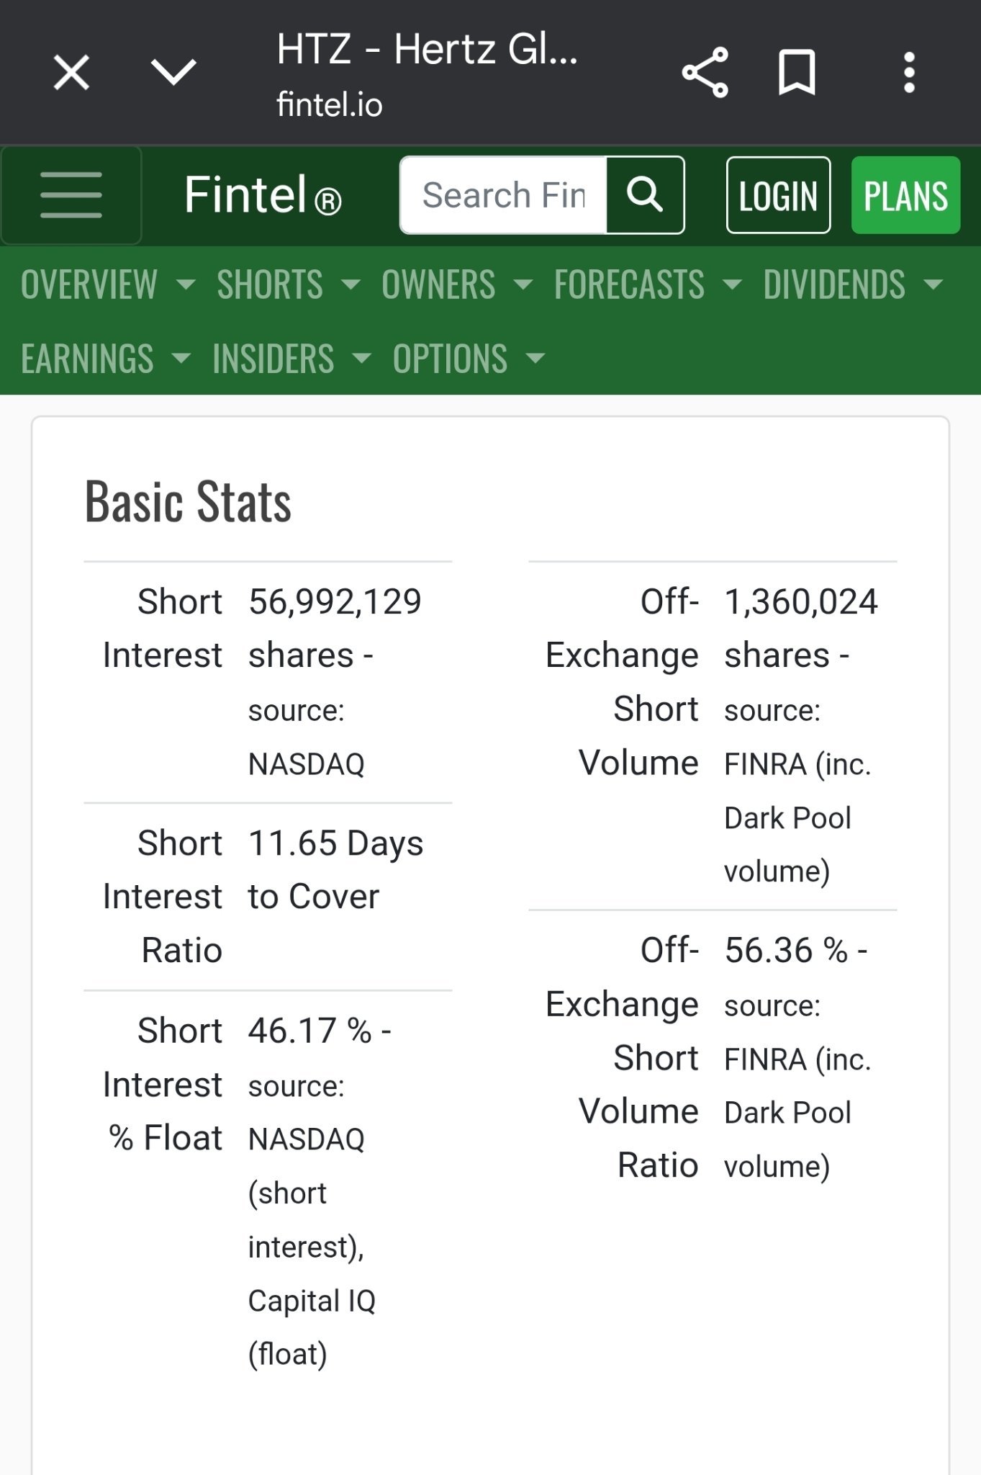981x1475 pixels.
Task: Focus the Search Fintel input field
Action: [504, 195]
